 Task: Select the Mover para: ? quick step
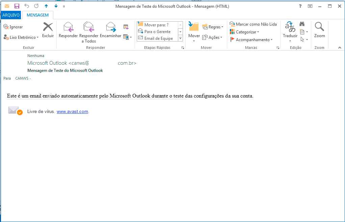[x=157, y=25]
